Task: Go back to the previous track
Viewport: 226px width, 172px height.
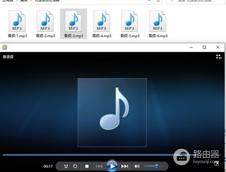Action: [x=99, y=166]
